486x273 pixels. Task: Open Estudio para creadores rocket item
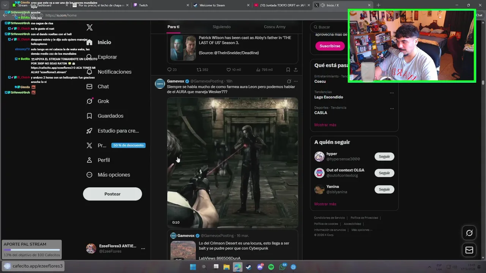[113, 131]
